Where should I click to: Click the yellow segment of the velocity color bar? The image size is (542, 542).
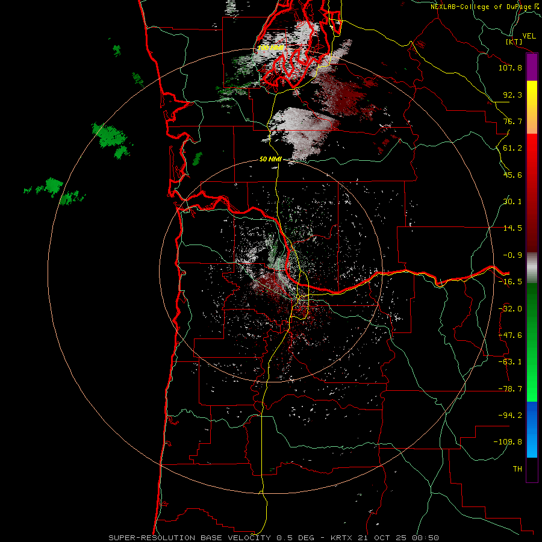[532, 99]
